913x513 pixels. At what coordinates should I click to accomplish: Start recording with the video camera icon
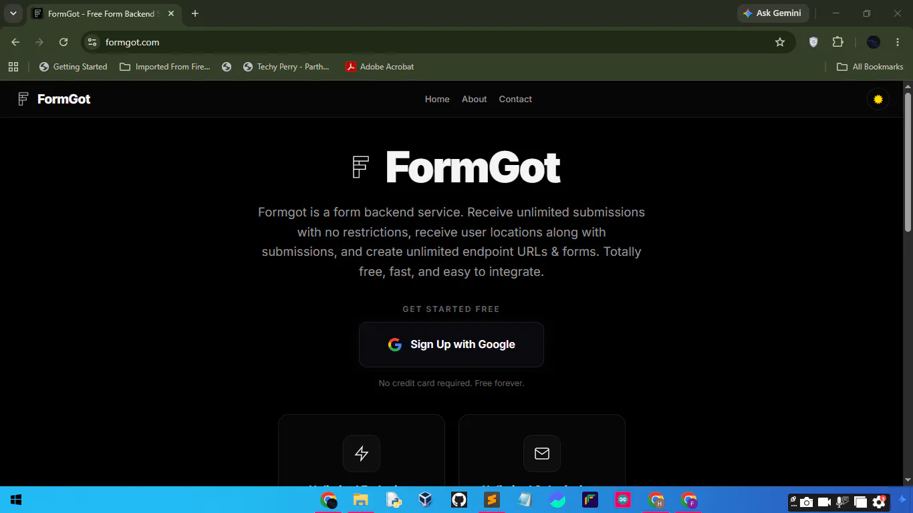click(x=824, y=502)
